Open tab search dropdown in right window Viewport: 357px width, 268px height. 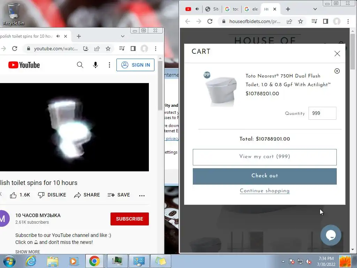[x=315, y=9]
